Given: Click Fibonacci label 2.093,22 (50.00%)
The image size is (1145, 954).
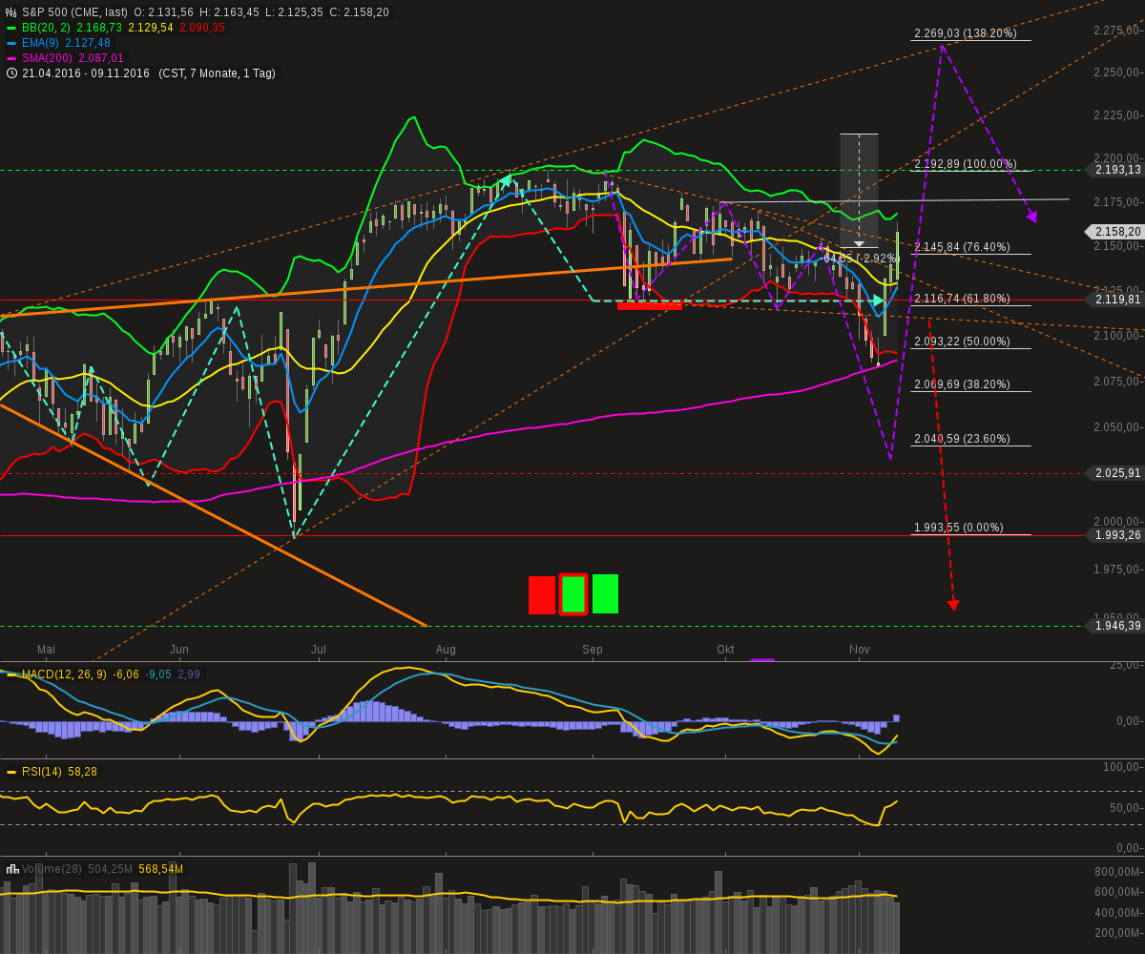Looking at the screenshot, I should click(x=962, y=342).
